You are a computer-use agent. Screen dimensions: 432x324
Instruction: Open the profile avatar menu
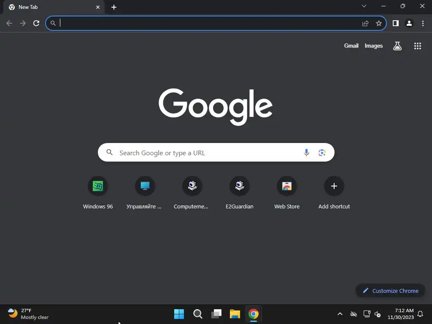[409, 24]
